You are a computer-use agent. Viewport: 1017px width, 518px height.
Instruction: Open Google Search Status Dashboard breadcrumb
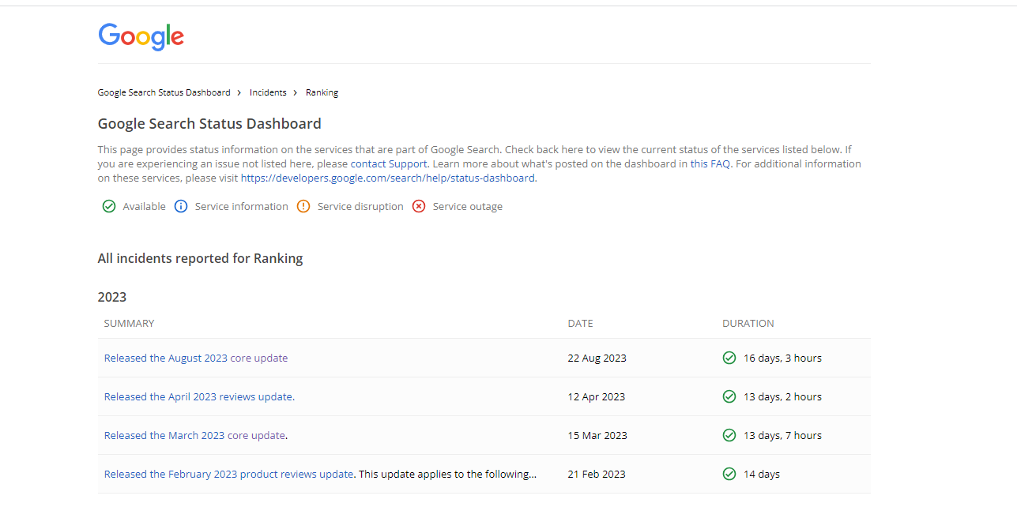164,92
